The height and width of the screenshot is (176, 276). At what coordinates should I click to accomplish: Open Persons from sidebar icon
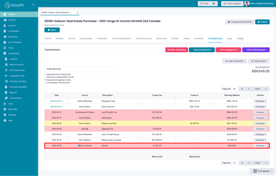[5, 20]
